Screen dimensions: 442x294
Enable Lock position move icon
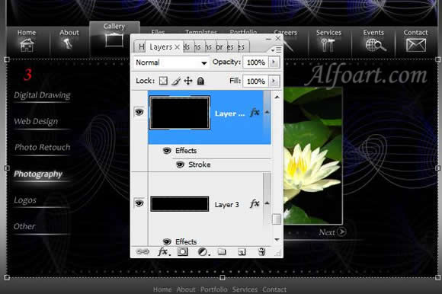(x=188, y=81)
